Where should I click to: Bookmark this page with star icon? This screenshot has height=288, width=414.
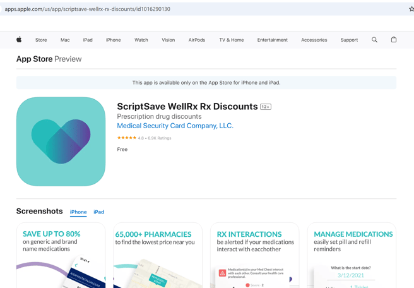411,9
